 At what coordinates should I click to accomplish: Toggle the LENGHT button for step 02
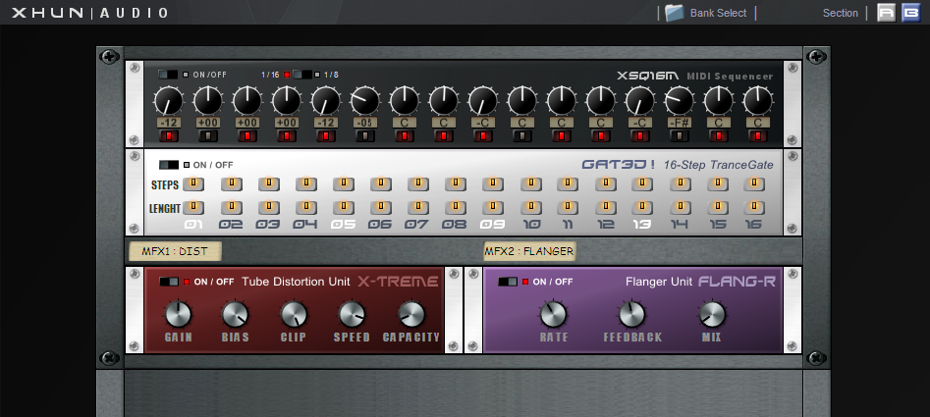pyautogui.click(x=232, y=208)
